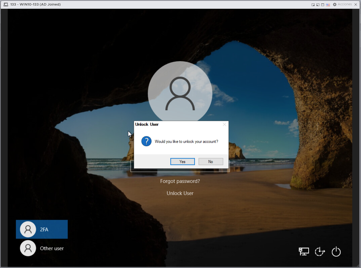Screen dimensions: 361x268
Task: Click the gear icon beside Acciones
Action: point(335,5)
